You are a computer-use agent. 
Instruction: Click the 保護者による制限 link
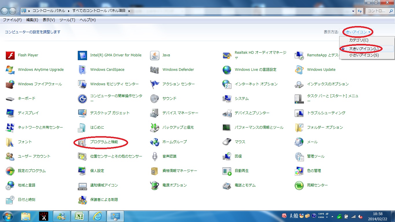click(x=104, y=200)
